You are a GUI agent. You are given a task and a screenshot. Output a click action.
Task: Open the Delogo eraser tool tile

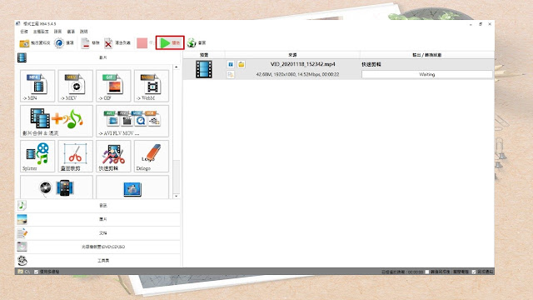pos(152,156)
